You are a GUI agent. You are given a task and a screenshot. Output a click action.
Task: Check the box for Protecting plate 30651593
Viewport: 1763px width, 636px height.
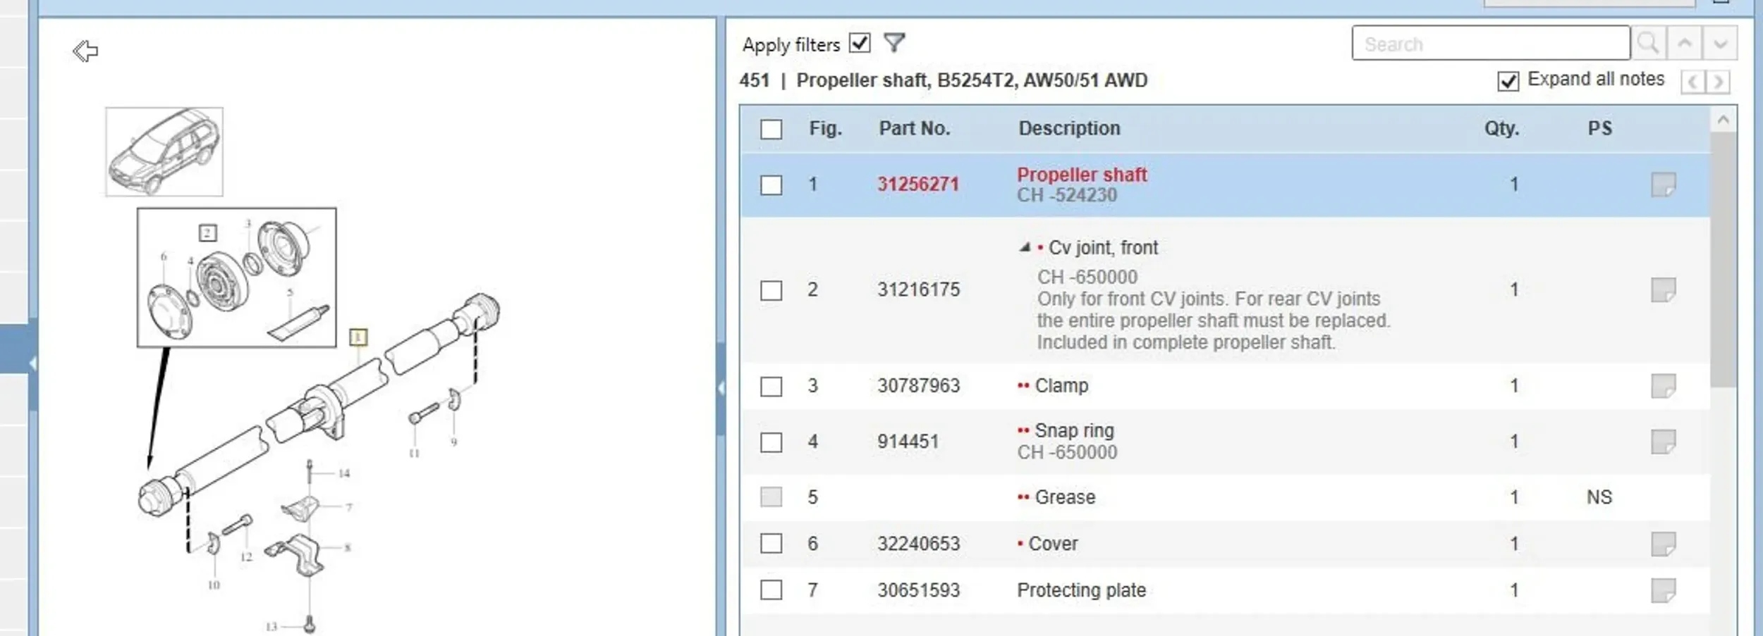point(771,590)
